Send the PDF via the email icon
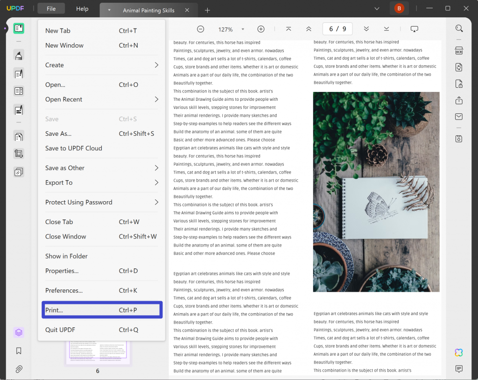This screenshot has height=380, width=478. pyautogui.click(x=459, y=117)
